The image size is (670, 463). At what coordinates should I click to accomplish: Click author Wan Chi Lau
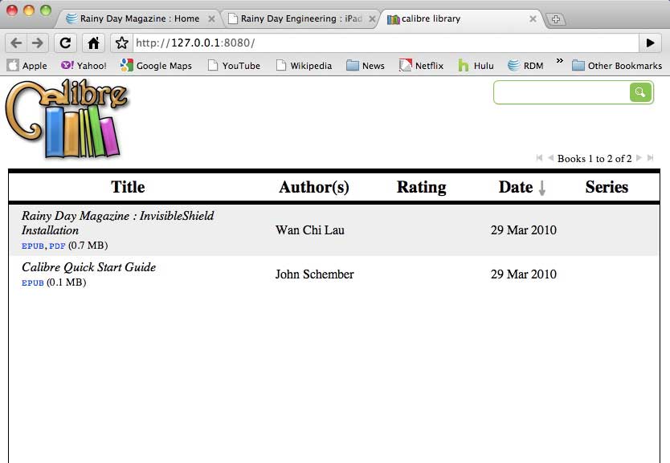[310, 230]
